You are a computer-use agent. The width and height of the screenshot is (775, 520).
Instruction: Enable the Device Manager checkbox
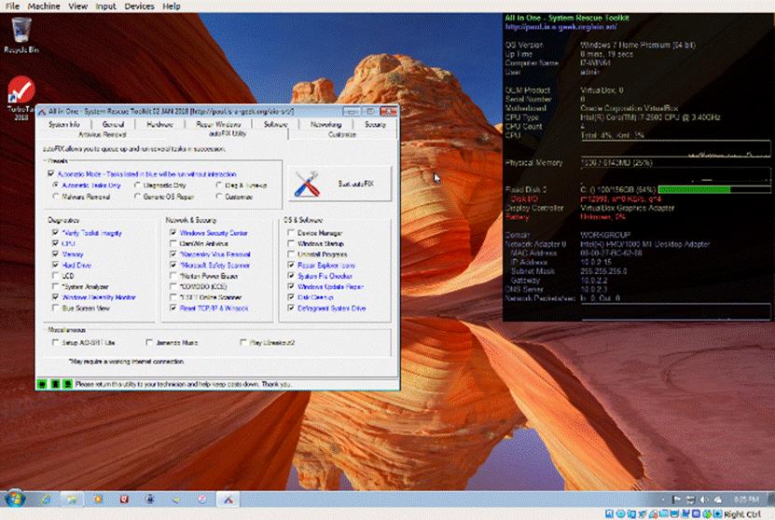tap(291, 232)
